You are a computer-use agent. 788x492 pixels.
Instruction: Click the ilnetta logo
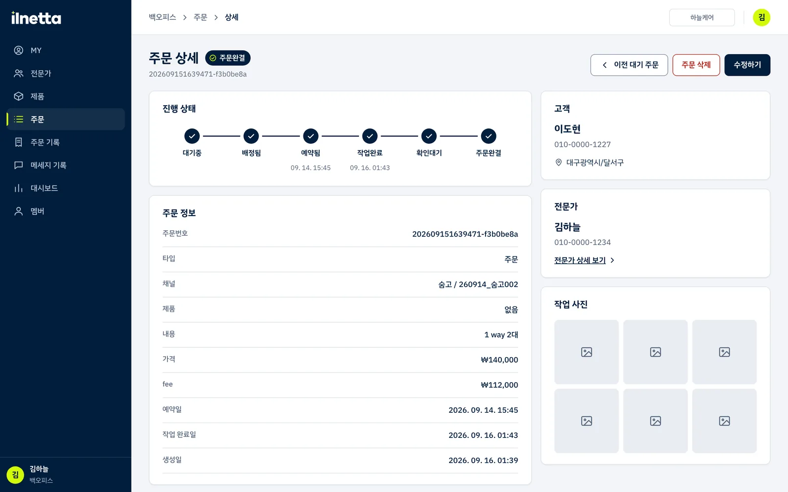[36, 18]
